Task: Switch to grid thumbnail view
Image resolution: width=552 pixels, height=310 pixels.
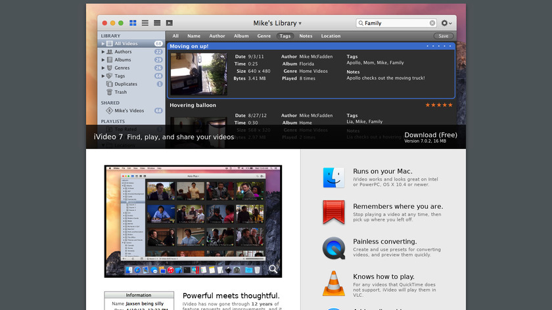Action: pyautogui.click(x=133, y=23)
